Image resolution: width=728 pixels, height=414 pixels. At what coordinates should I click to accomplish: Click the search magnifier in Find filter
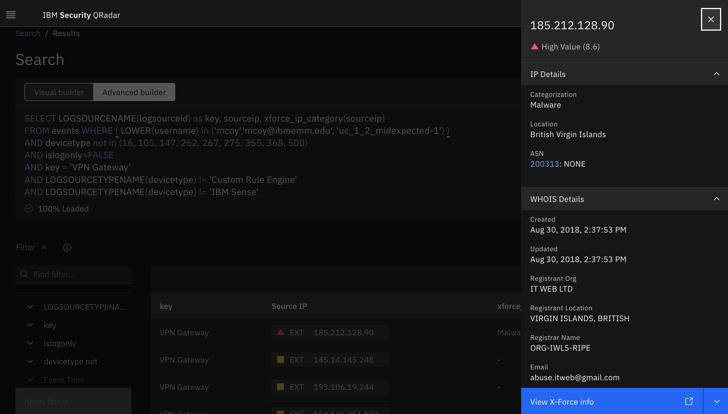24,274
